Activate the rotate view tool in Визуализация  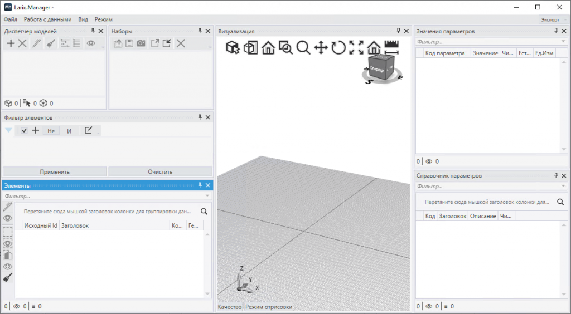tap(338, 48)
